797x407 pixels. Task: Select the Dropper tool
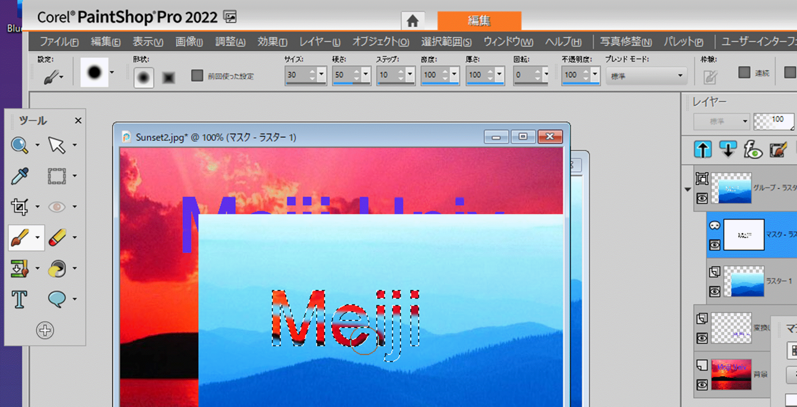click(19, 176)
